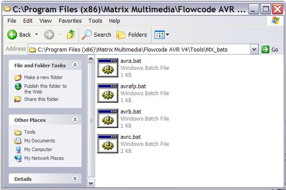Click the Make a new folder link
Viewport: 286px width, 190px height.
click(43, 77)
